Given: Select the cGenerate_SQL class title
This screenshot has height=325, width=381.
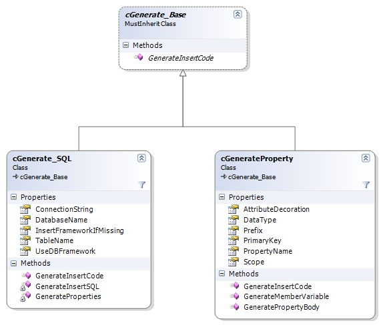Looking at the screenshot, I should 42,159.
